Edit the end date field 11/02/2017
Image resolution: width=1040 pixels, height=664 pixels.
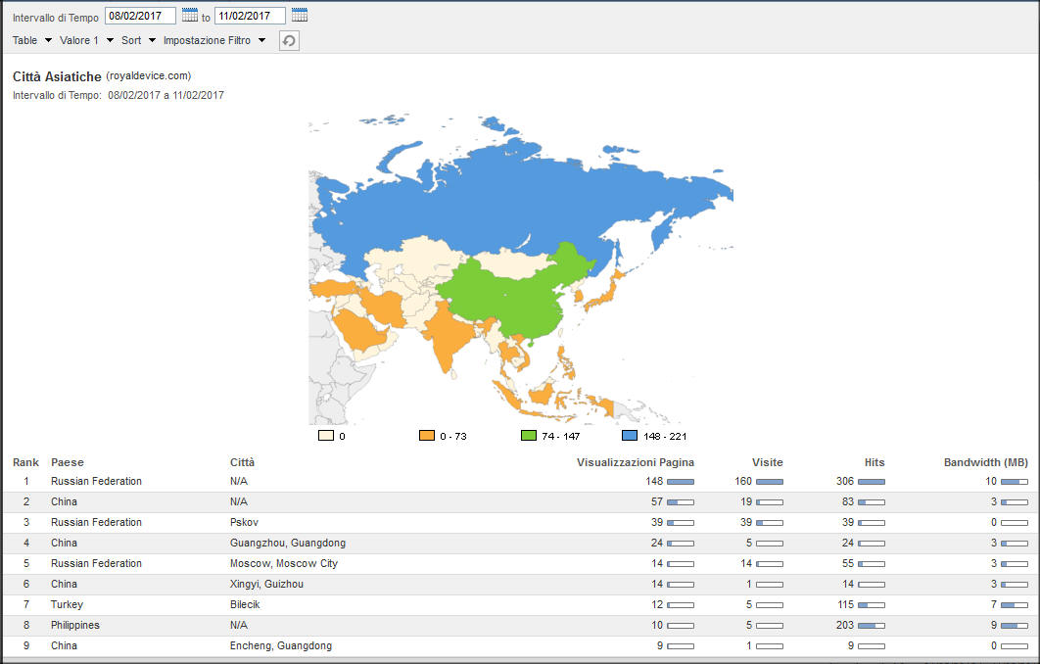pos(250,16)
